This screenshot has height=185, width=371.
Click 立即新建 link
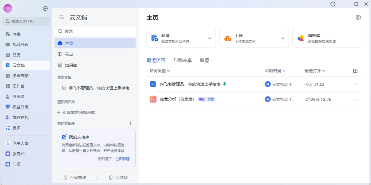(x=123, y=159)
